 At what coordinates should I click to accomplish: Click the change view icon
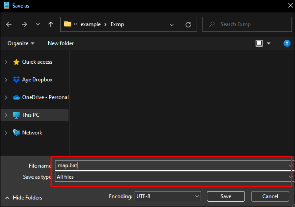pyautogui.click(x=259, y=43)
